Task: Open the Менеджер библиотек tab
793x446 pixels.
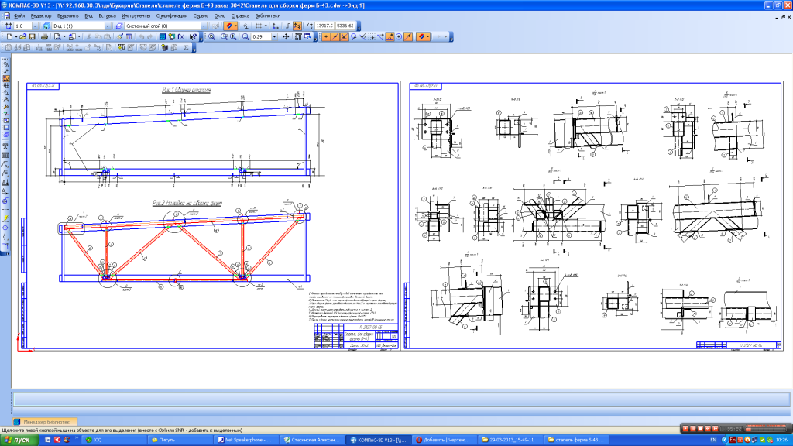Action: (44, 421)
